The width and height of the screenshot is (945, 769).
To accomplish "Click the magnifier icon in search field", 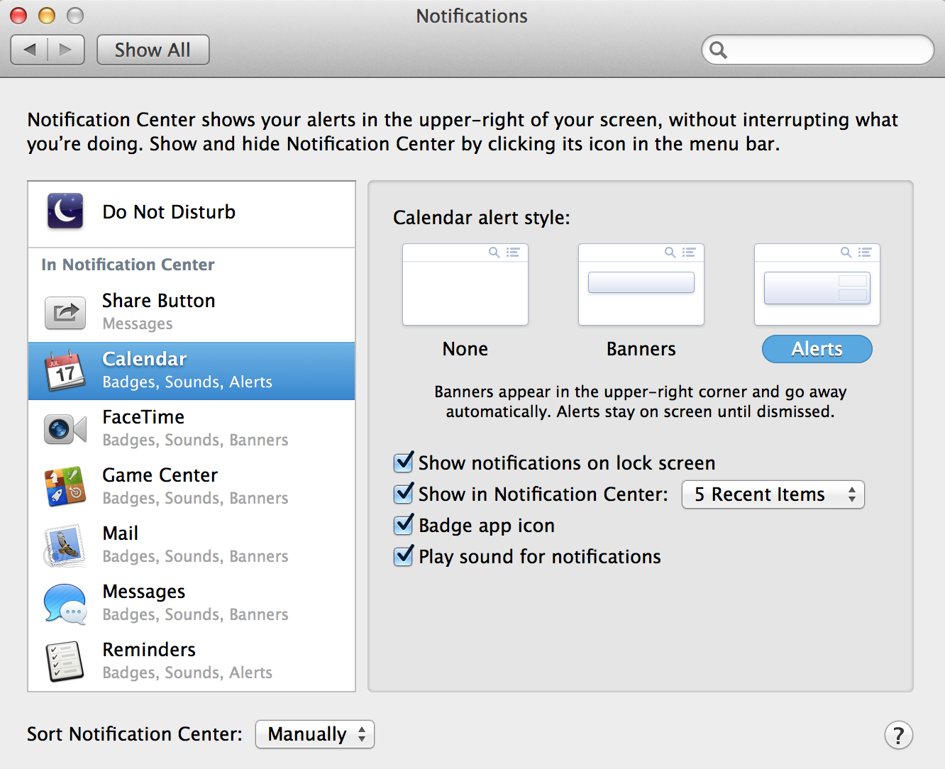I will (719, 50).
